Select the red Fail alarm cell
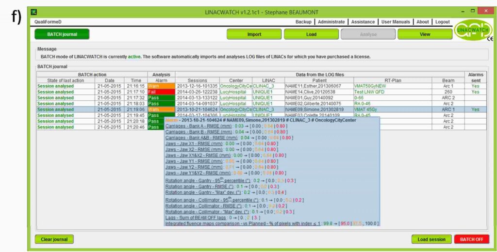The image size is (497, 252). [x=161, y=92]
